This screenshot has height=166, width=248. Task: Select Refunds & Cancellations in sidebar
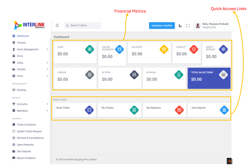[x=30, y=138]
